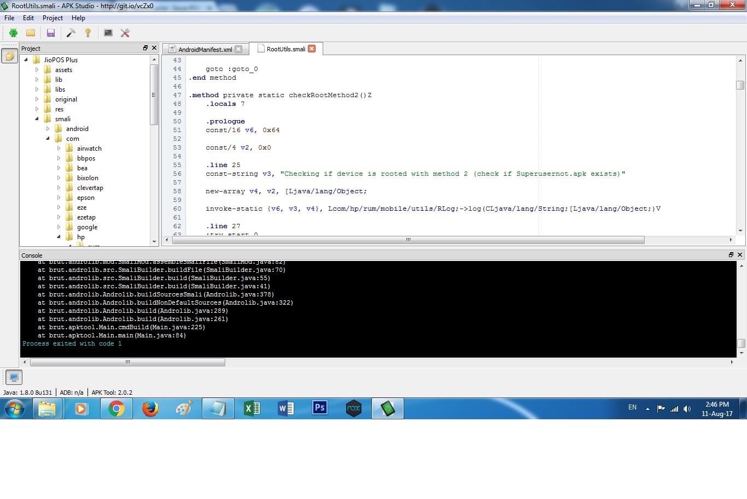Open Nox from the taskbar
The image size is (747, 499).
point(354,408)
